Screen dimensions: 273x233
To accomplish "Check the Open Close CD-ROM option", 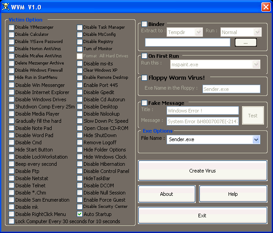I will click(x=80, y=128).
